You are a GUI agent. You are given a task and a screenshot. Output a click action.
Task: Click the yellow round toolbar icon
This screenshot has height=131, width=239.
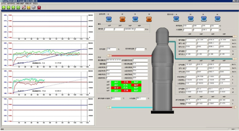pyautogui.click(x=29, y=7)
